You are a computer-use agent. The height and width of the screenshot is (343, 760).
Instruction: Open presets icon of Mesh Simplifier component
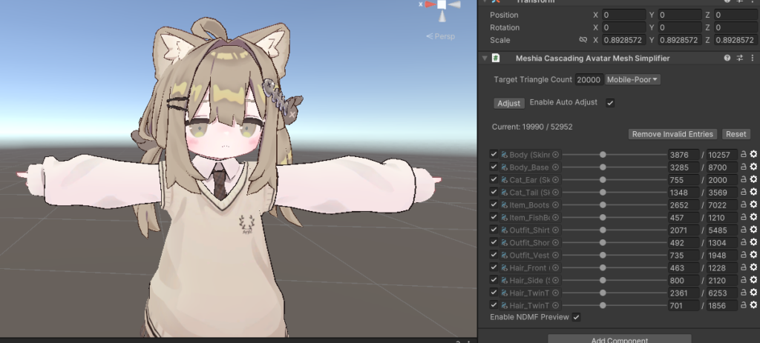pos(740,58)
